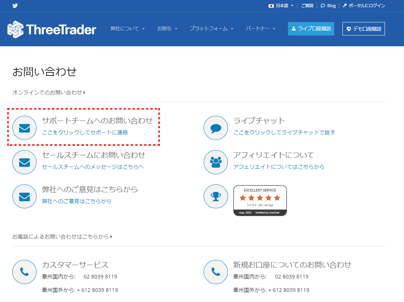The width and height of the screenshot is (404, 302).
Task: Click ライブ口座開設 button
Action: point(311,29)
